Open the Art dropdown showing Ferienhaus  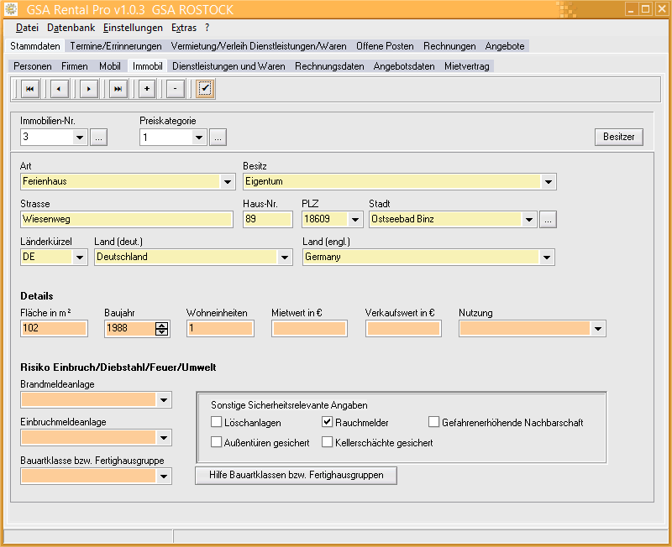[228, 182]
